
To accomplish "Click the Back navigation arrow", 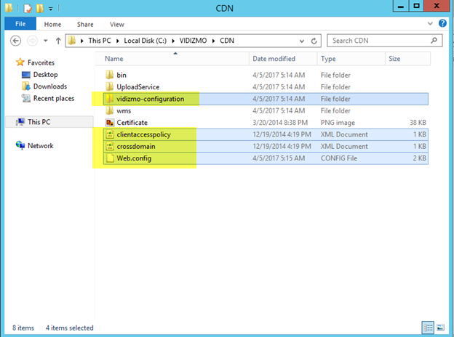I will [x=14, y=41].
